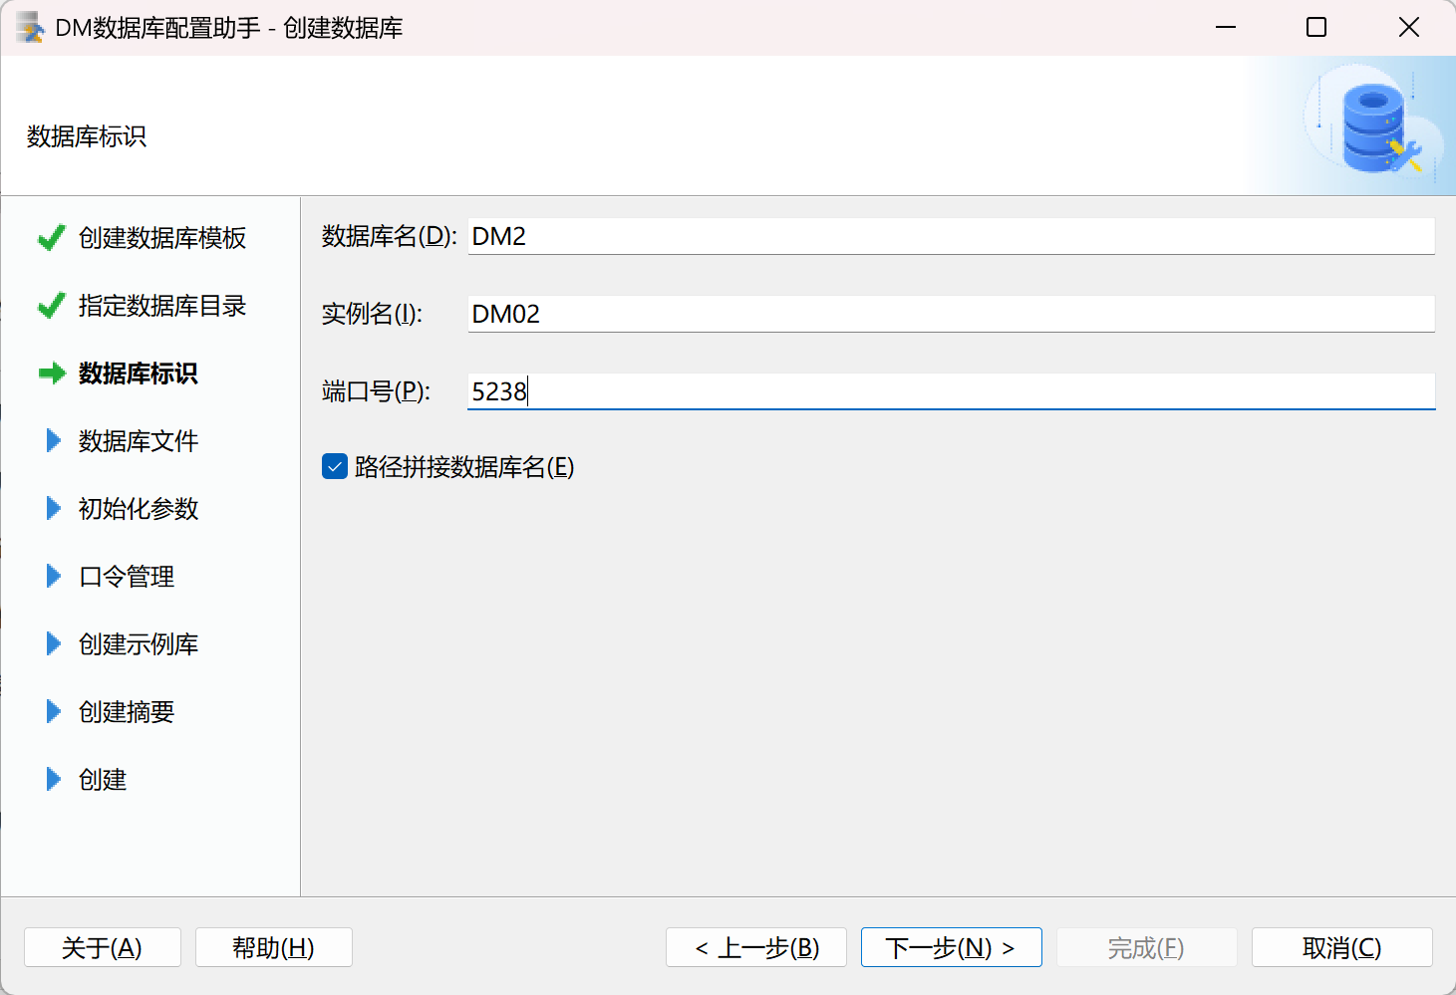Proceed with 下一步(N) button
The image size is (1456, 995).
951,947
